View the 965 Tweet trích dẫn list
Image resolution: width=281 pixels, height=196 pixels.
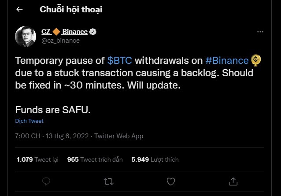click(x=95, y=159)
